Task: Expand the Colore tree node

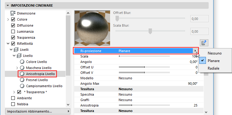Action: [8, 19]
